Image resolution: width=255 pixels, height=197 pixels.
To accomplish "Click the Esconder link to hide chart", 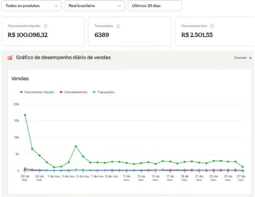I will pyautogui.click(x=241, y=58).
